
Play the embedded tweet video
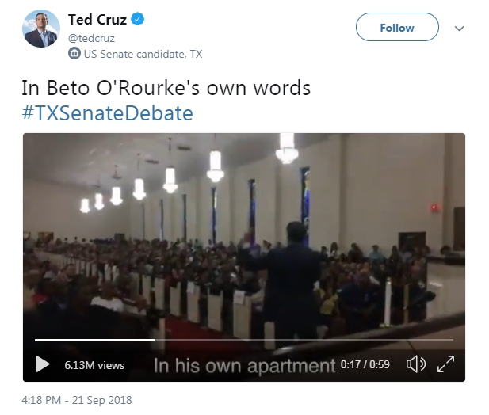click(x=43, y=364)
